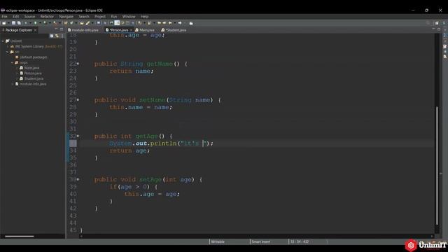The width and height of the screenshot is (448, 252).
Task: Click the editor horizontal scroll right arrow
Action: pos(432,237)
